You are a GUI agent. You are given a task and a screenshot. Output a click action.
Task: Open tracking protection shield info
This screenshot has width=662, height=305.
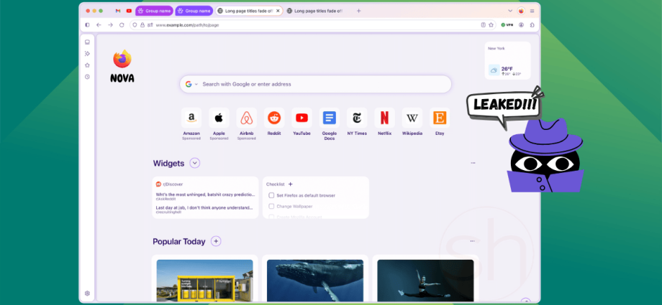pyautogui.click(x=135, y=25)
